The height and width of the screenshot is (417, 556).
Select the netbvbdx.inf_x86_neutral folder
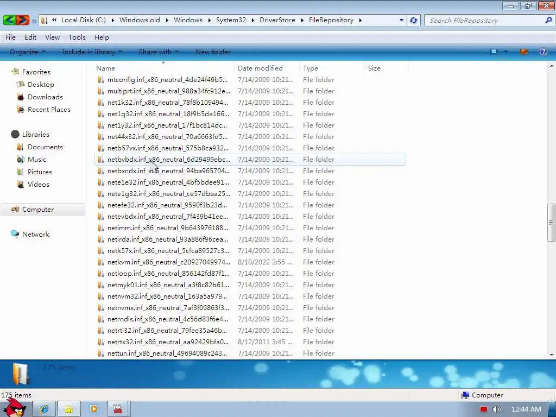coord(250,160)
